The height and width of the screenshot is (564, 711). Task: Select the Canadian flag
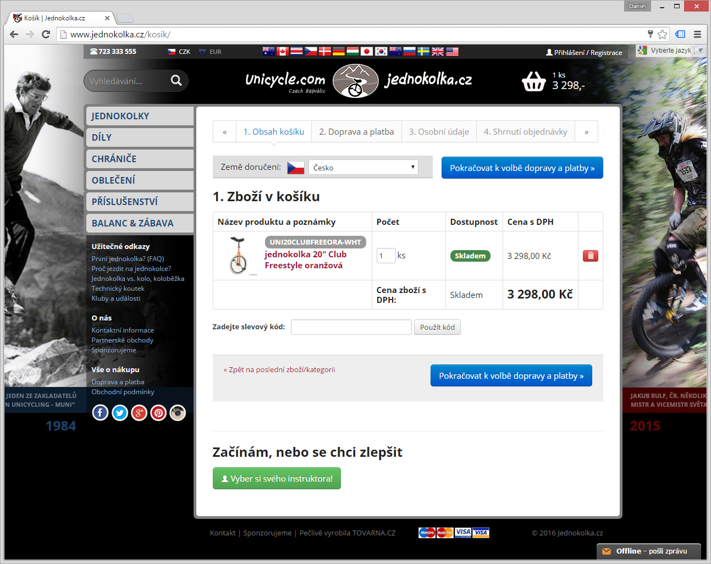pyautogui.click(x=283, y=51)
